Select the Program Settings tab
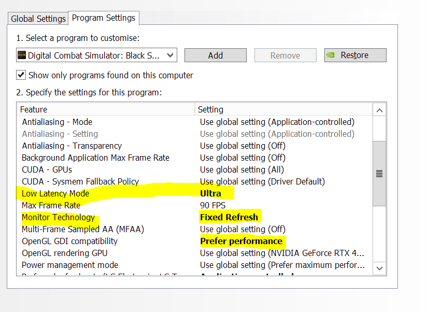 coord(104,18)
